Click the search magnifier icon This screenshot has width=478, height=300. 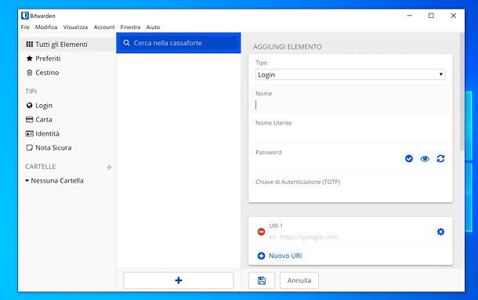click(126, 43)
